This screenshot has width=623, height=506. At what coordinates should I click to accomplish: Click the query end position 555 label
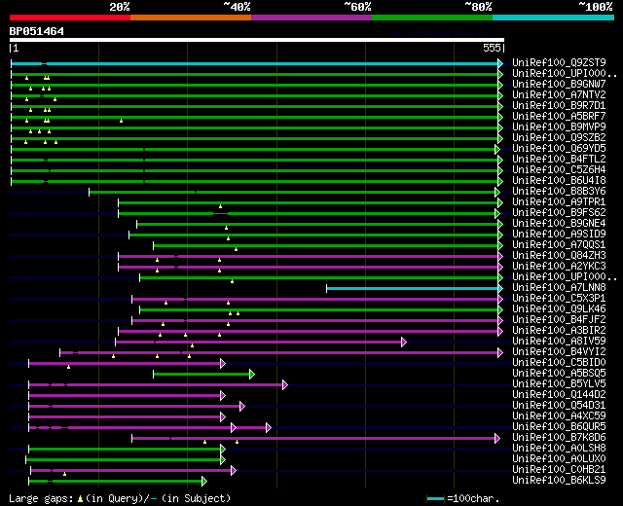(x=492, y=48)
